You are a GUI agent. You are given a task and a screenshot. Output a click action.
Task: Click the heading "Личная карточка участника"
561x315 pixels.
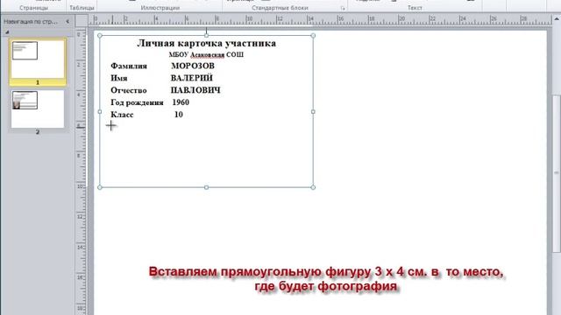(207, 43)
